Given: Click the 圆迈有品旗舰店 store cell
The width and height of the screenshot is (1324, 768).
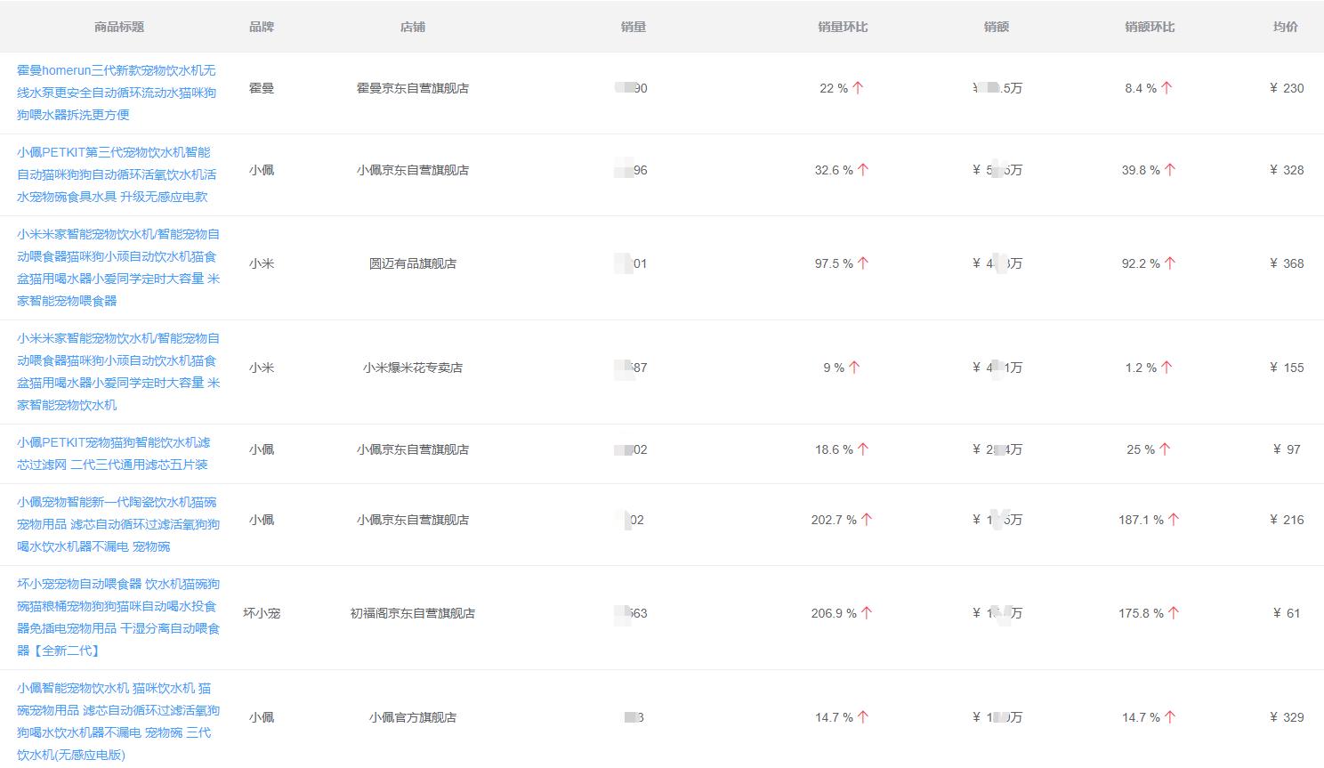Looking at the screenshot, I should [413, 263].
